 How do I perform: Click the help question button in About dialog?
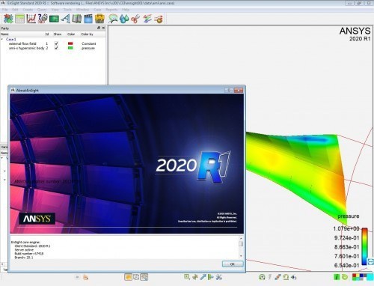point(229,90)
